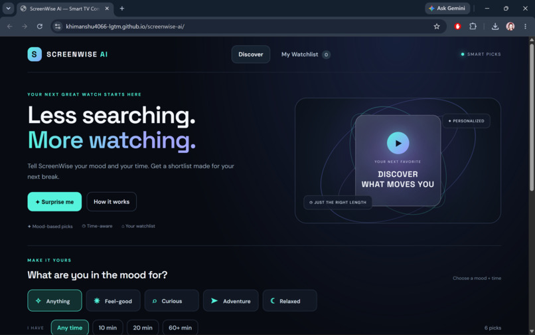535x335 pixels.
Task: Open site information icon in address bar
Action: pyautogui.click(x=58, y=27)
